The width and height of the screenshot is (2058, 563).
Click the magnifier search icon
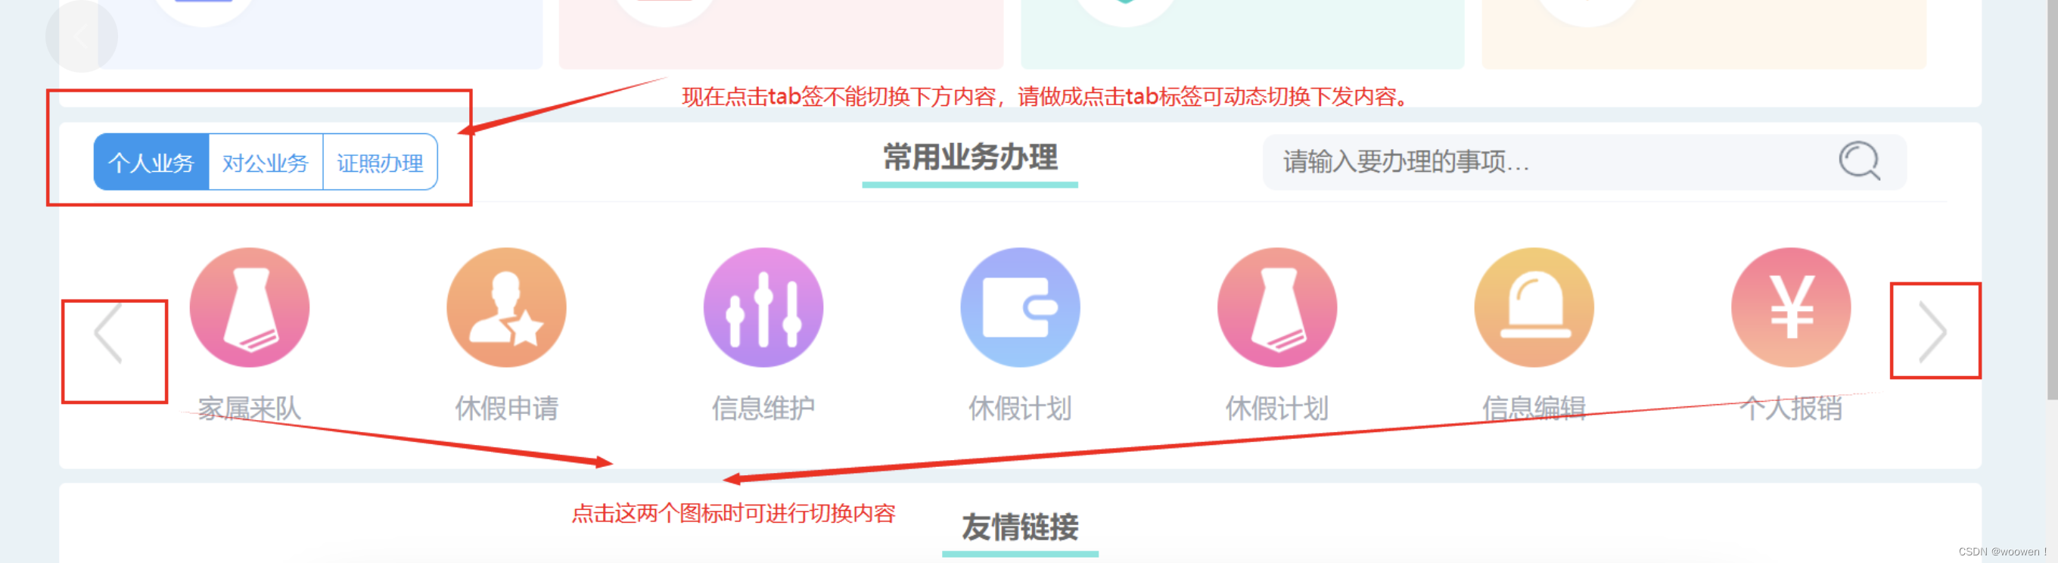click(1860, 161)
